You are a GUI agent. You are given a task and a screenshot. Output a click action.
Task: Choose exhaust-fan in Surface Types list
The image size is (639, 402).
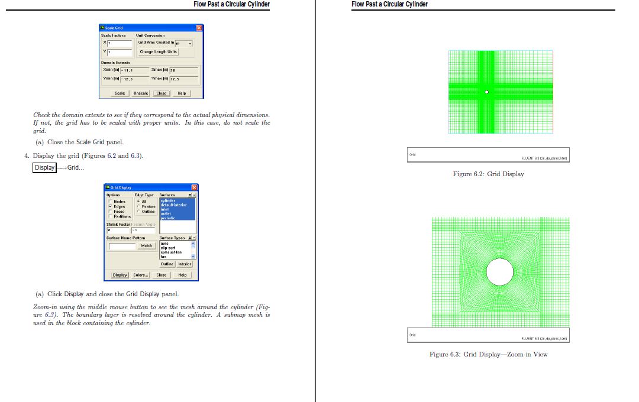(172, 252)
